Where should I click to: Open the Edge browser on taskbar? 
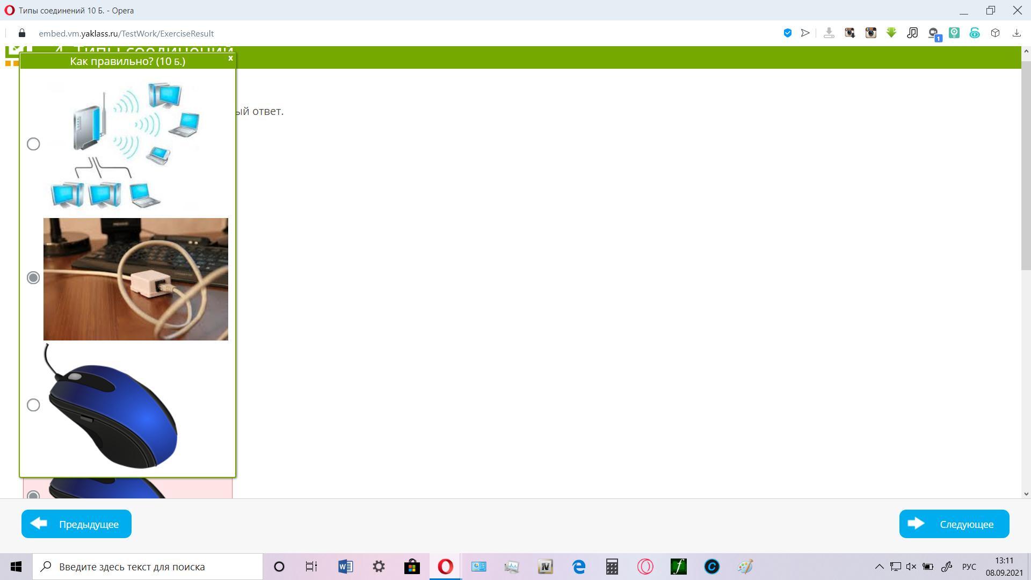click(x=578, y=567)
